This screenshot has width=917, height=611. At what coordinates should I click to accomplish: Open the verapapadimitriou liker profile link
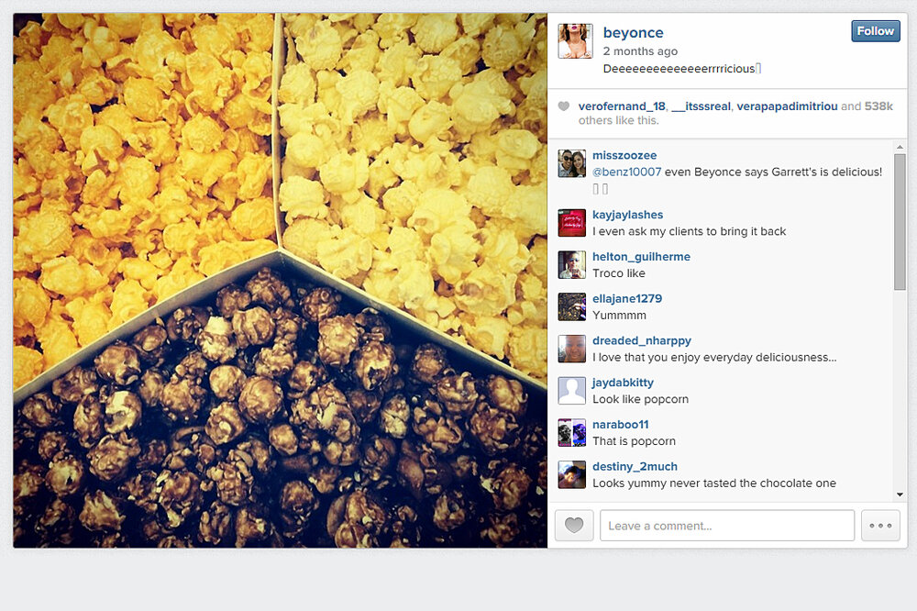coord(787,106)
